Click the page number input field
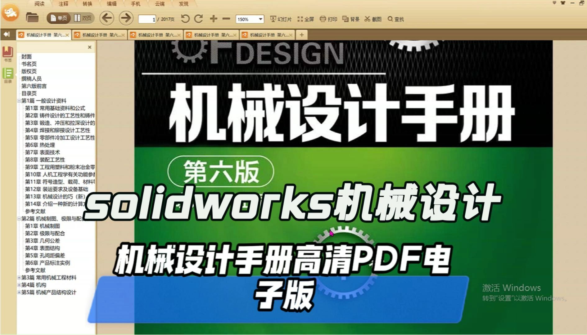Screen dimensions: 587x335 pos(147,19)
